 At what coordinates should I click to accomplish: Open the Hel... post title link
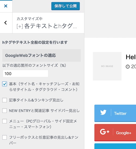coord(131,57)
